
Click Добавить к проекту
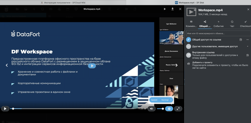(x=202, y=63)
